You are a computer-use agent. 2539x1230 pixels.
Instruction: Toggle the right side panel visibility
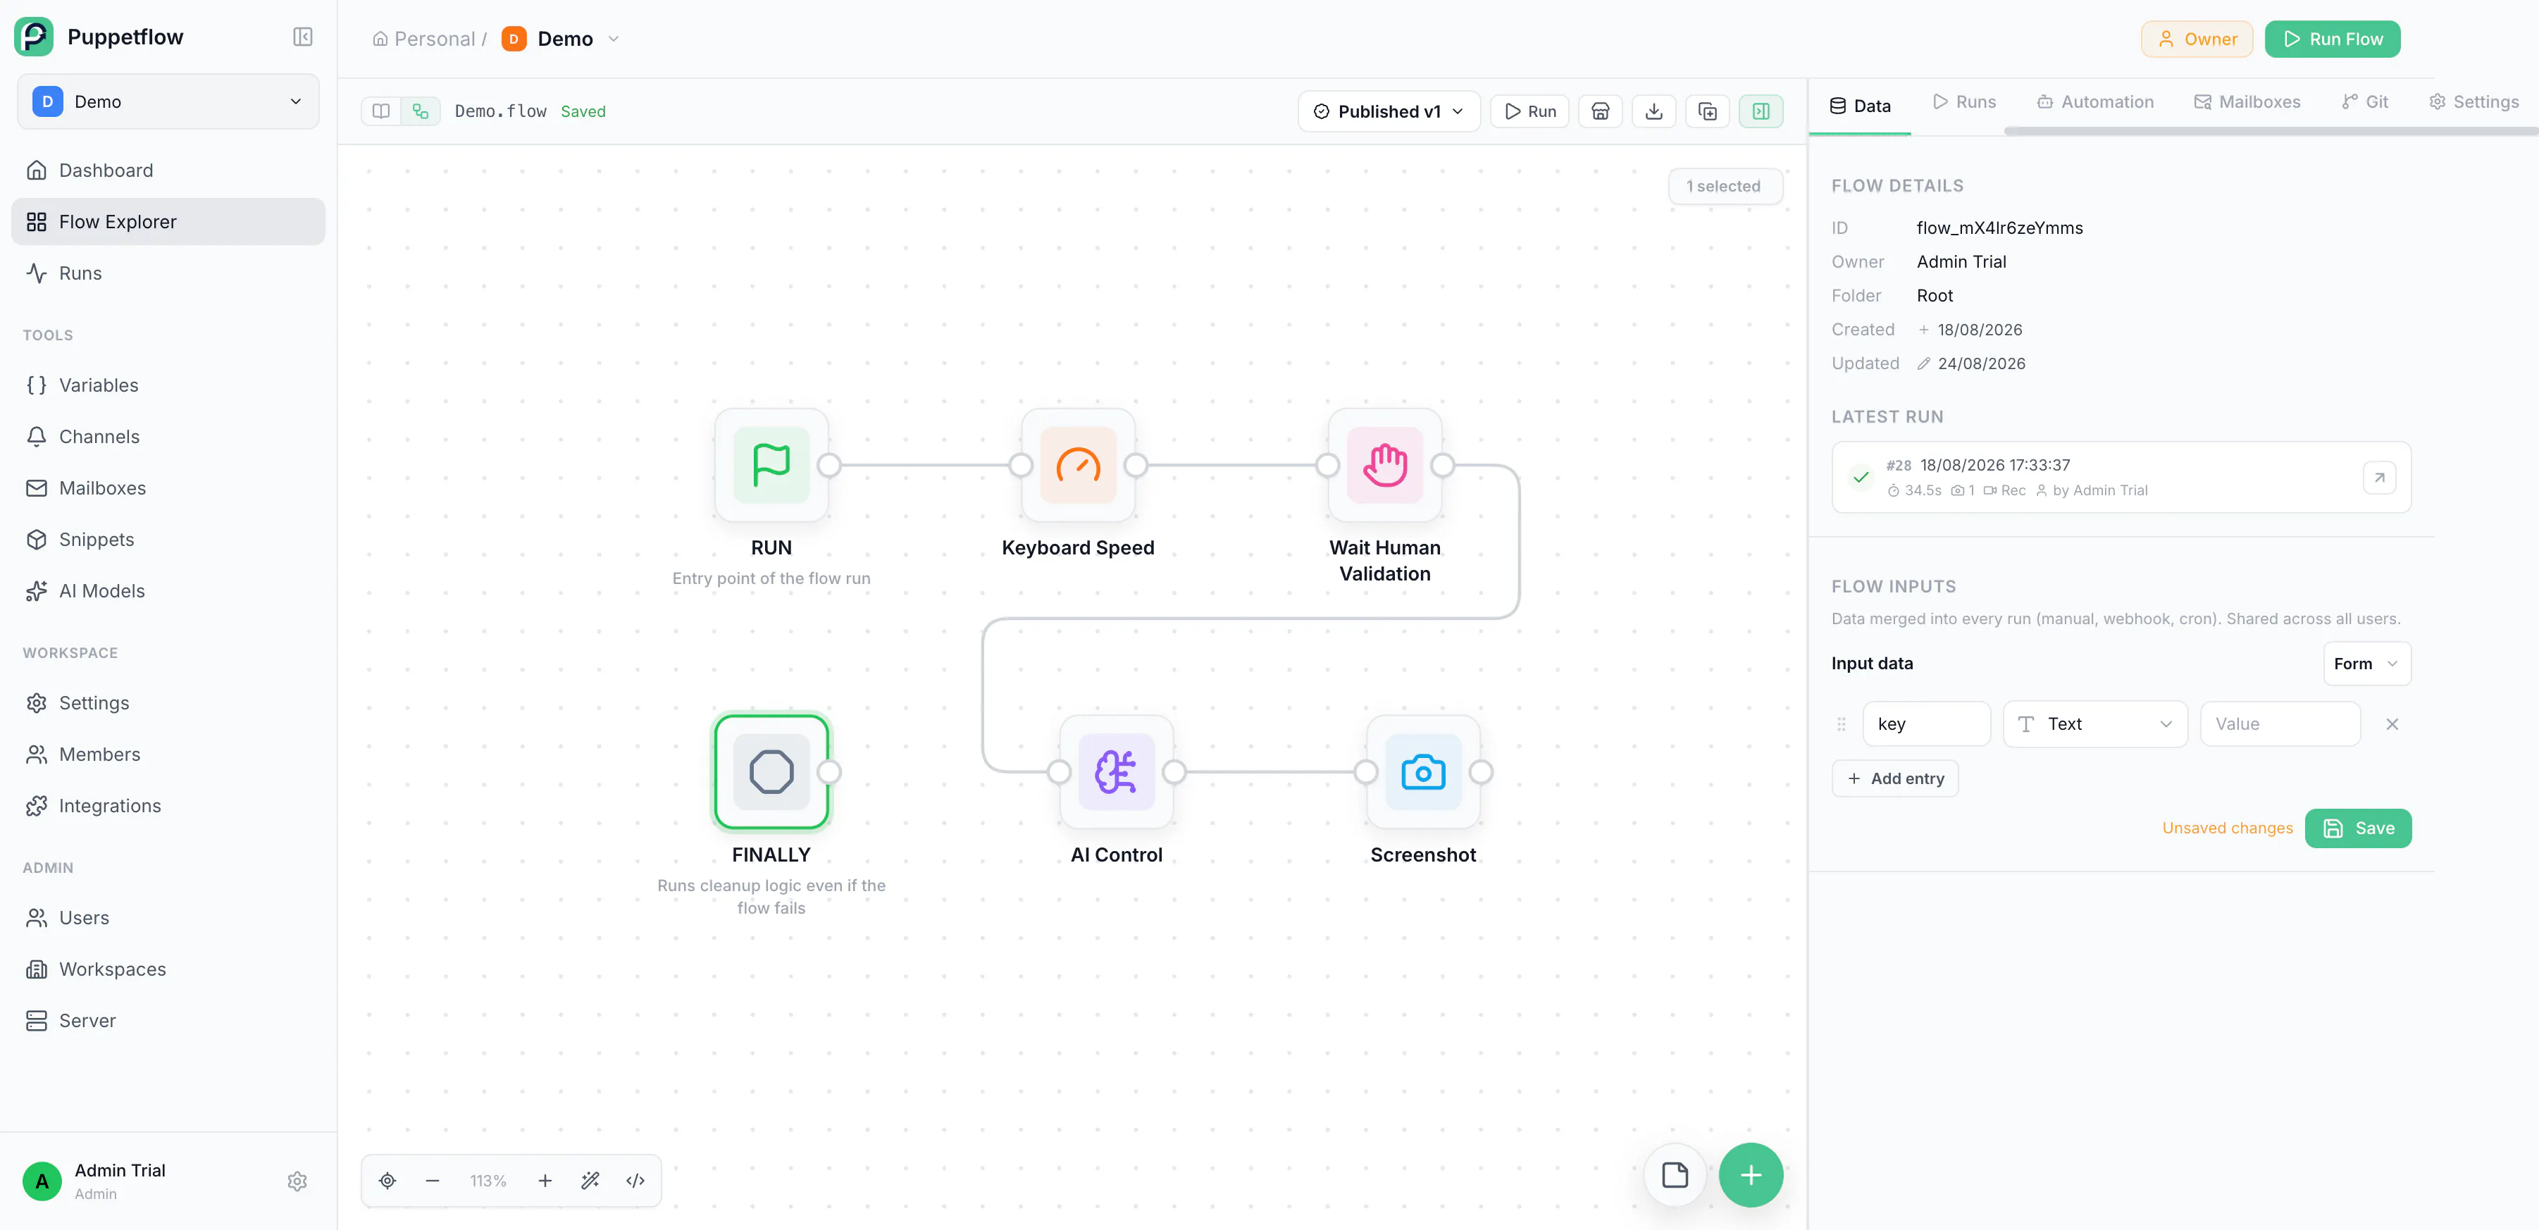point(1761,111)
